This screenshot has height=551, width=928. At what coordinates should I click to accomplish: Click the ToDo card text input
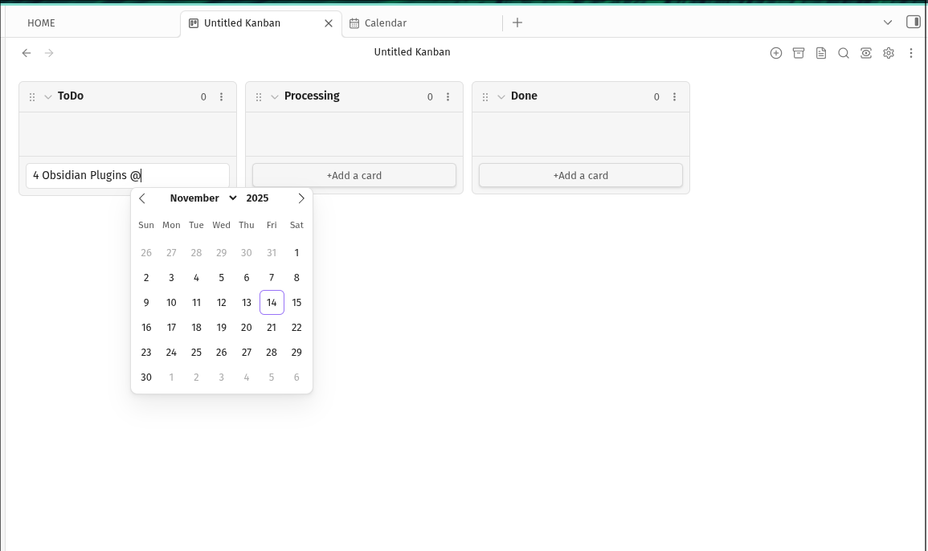[x=128, y=176]
